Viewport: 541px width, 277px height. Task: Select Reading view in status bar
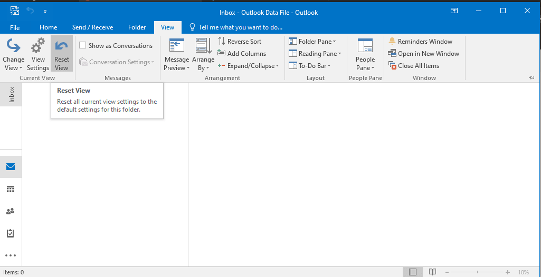point(432,272)
